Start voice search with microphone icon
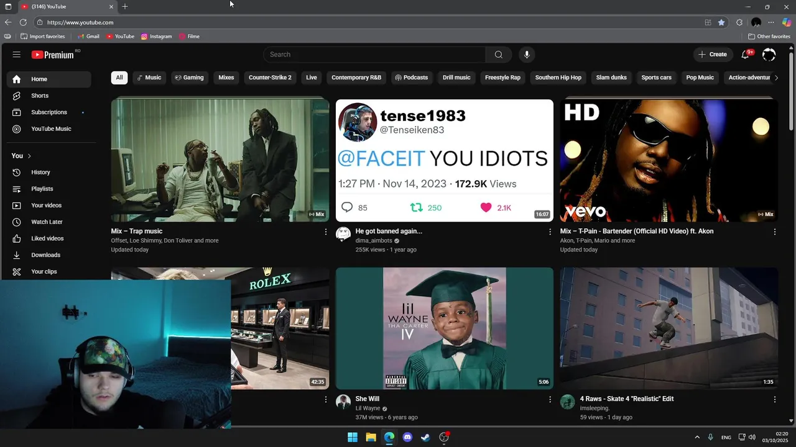 point(527,55)
